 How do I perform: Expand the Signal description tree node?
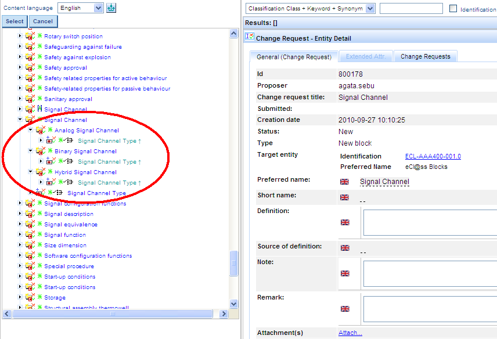point(20,214)
